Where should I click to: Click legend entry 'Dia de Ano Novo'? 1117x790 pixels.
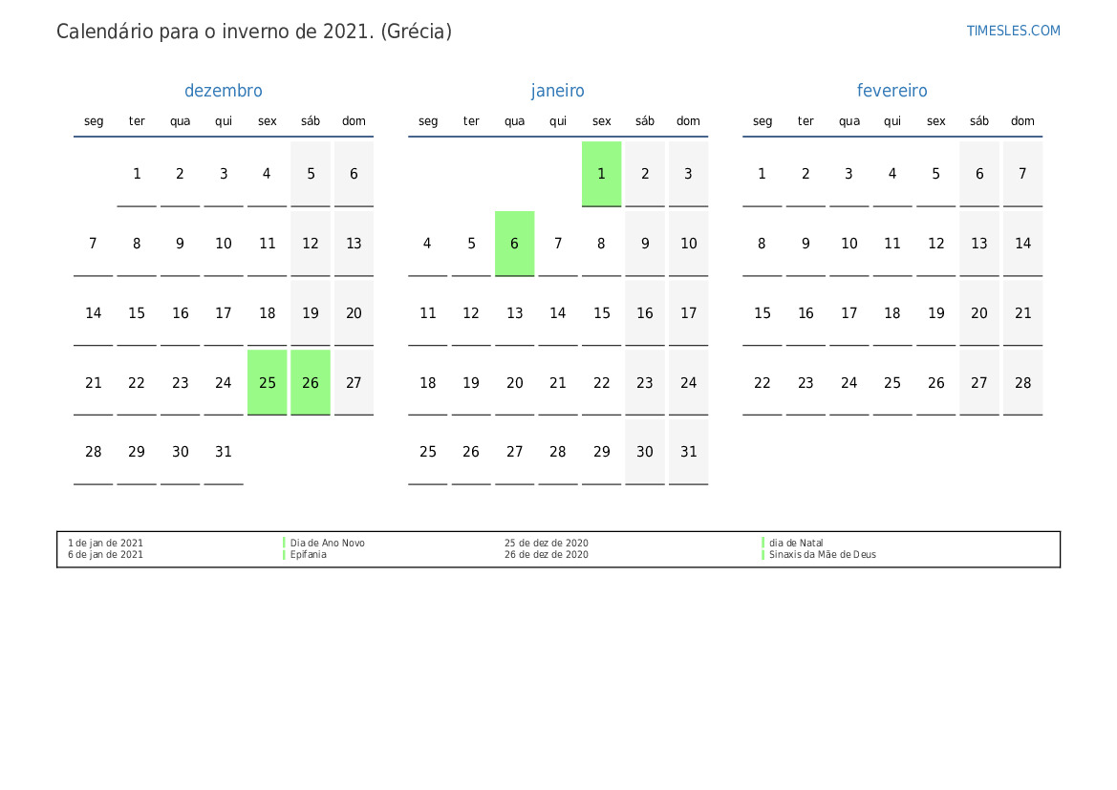point(327,543)
